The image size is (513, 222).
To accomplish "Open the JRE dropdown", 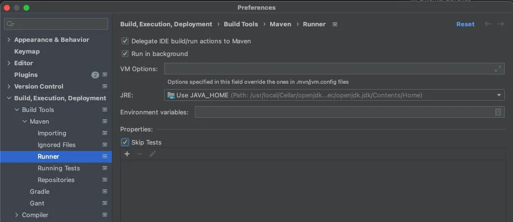I will click(499, 95).
